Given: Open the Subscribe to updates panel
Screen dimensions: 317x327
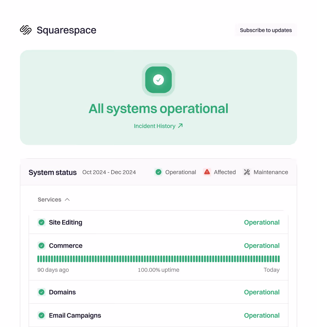Looking at the screenshot, I should [x=266, y=30].
